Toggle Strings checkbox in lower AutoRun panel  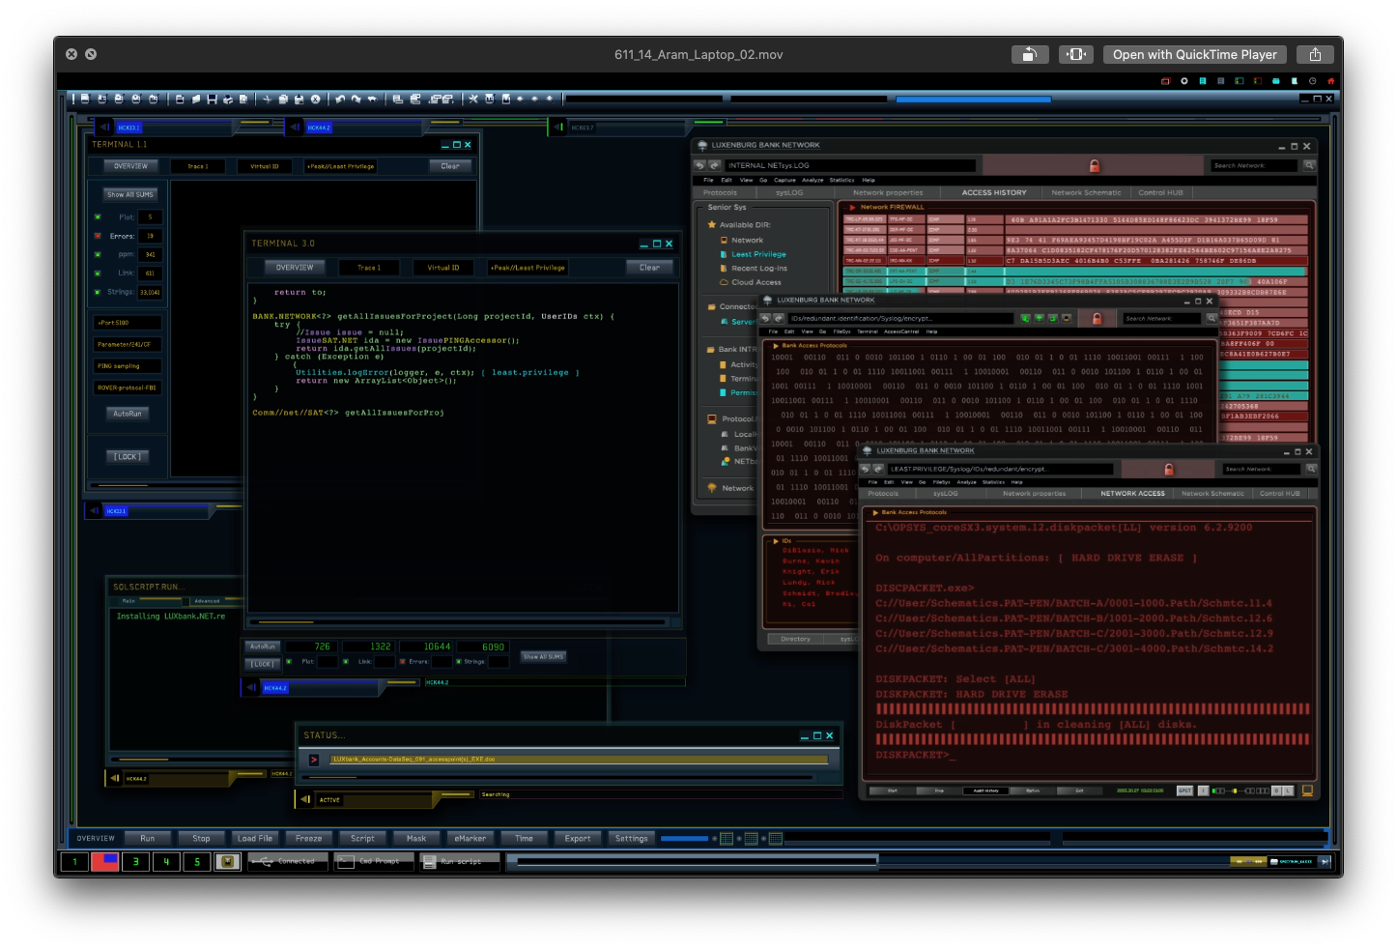(458, 662)
